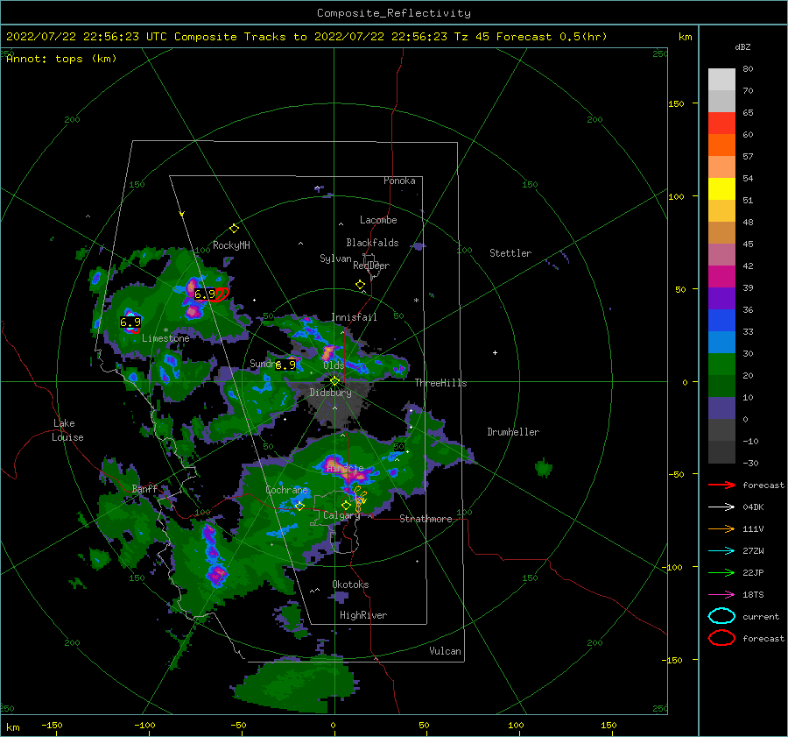Click the Blackfalds map label

(372, 243)
